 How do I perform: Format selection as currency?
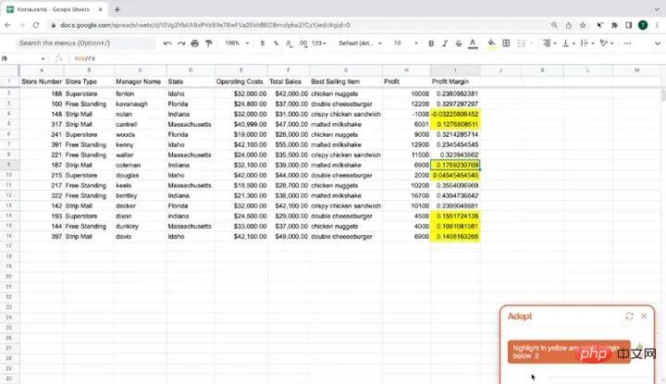[x=264, y=43]
